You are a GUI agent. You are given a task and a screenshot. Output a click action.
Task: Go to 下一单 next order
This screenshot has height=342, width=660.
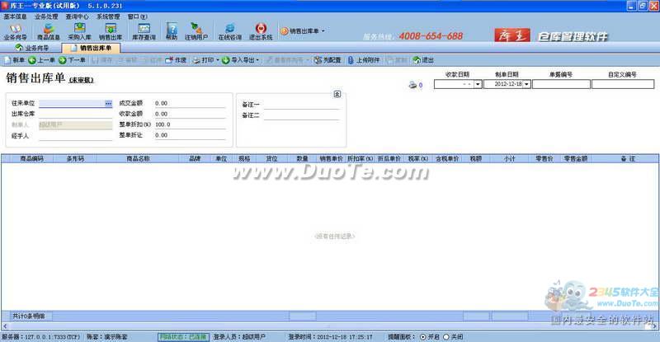click(x=73, y=60)
